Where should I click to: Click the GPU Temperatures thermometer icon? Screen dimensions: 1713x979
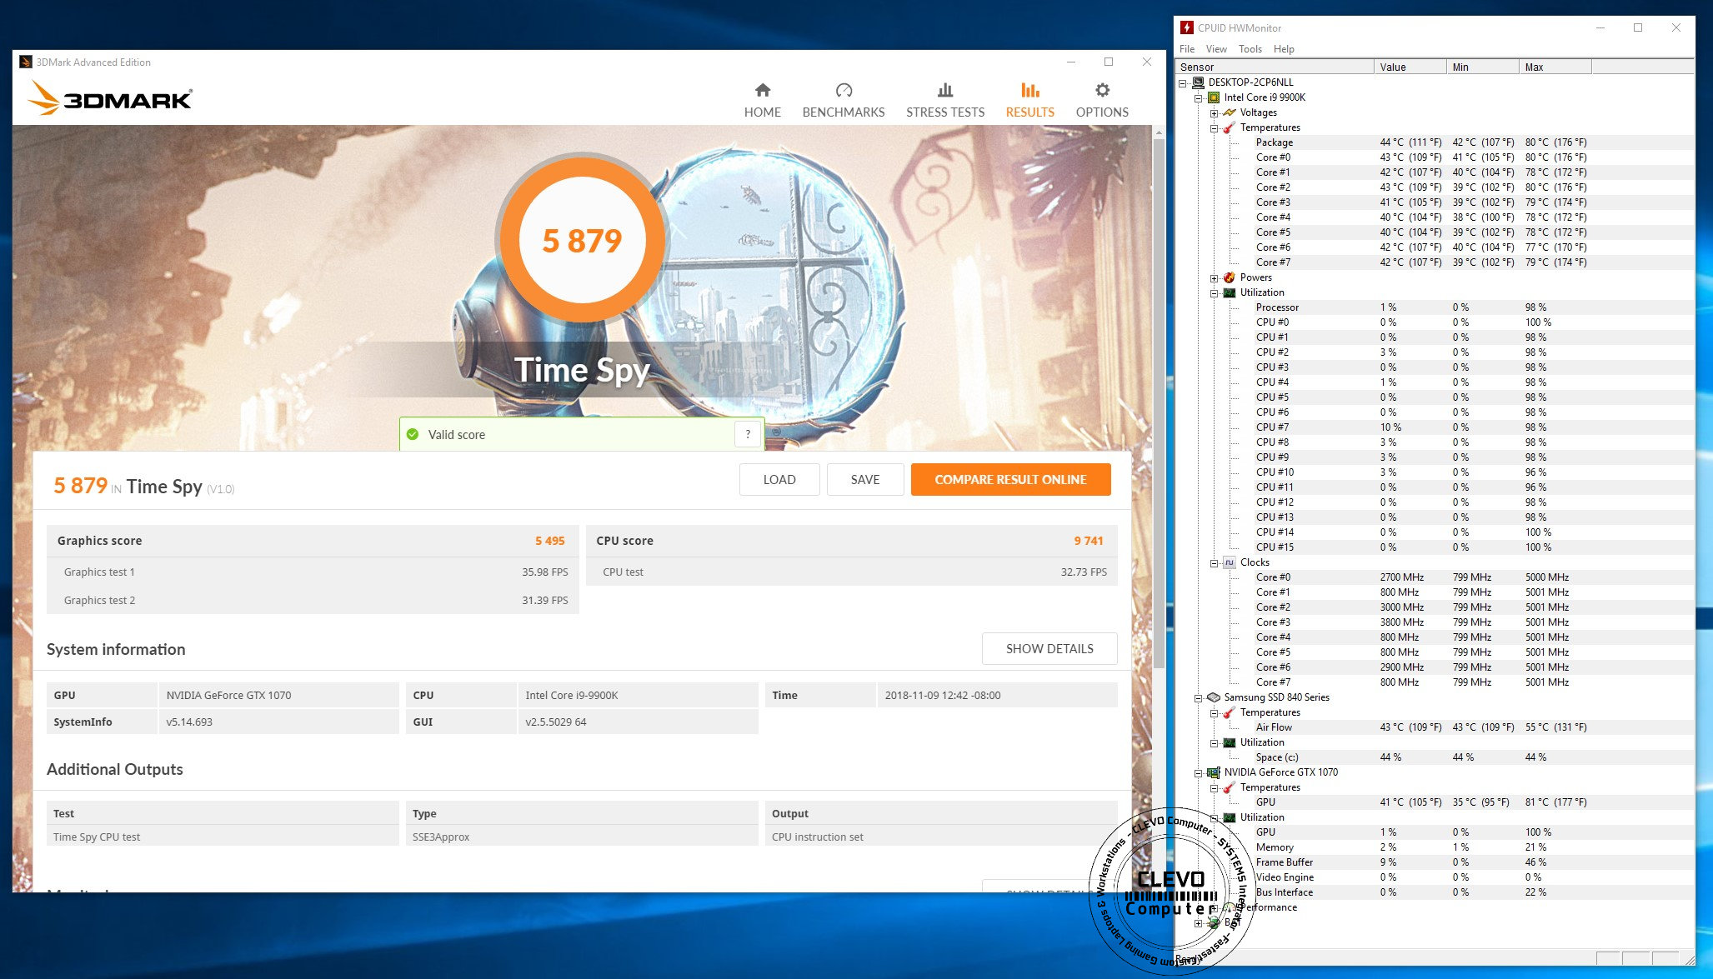[x=1230, y=787]
